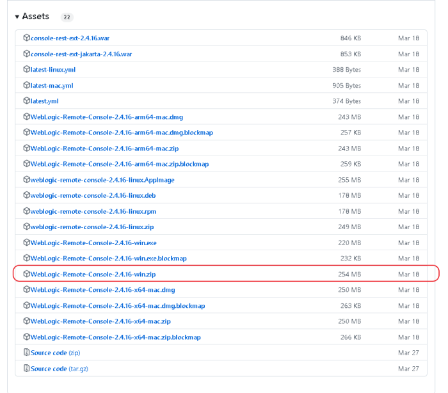Viewport: 448px width, 393px height.
Task: Open the latest-linux.yml link
Action: coord(53,70)
